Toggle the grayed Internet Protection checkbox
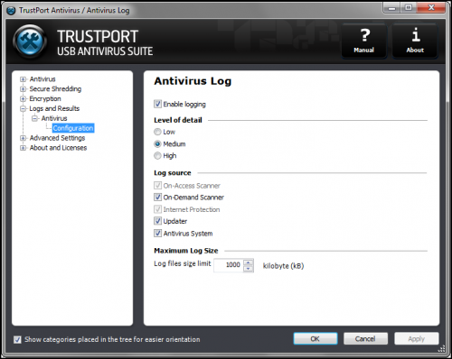 [x=157, y=209]
